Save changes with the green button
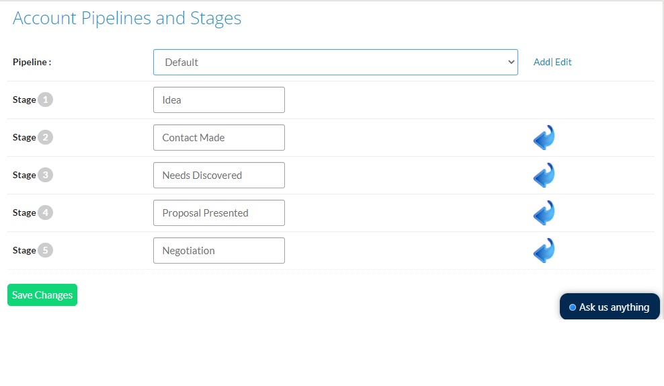The width and height of the screenshot is (664, 386). click(x=42, y=295)
